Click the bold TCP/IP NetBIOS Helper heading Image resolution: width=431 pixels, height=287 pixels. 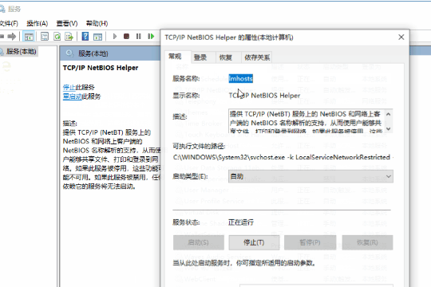pos(101,68)
